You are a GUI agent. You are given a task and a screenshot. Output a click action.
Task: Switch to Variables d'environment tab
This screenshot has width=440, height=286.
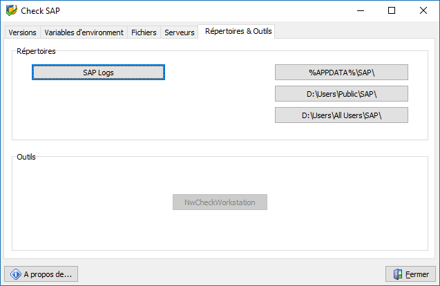[x=84, y=32]
